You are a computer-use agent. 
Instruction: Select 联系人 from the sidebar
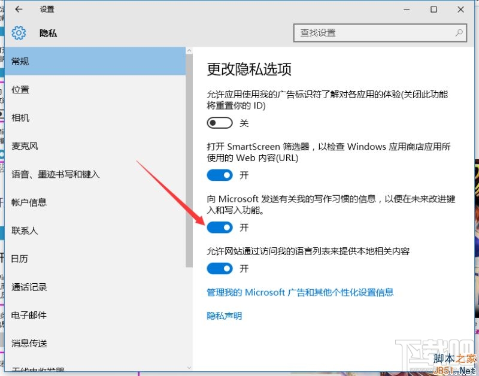(25, 230)
